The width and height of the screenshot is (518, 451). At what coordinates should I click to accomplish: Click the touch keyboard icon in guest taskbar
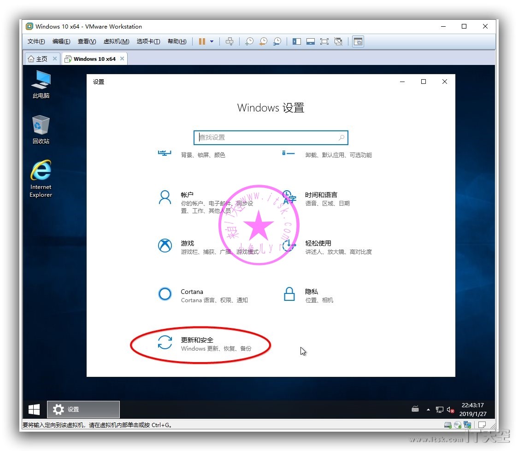(x=415, y=410)
